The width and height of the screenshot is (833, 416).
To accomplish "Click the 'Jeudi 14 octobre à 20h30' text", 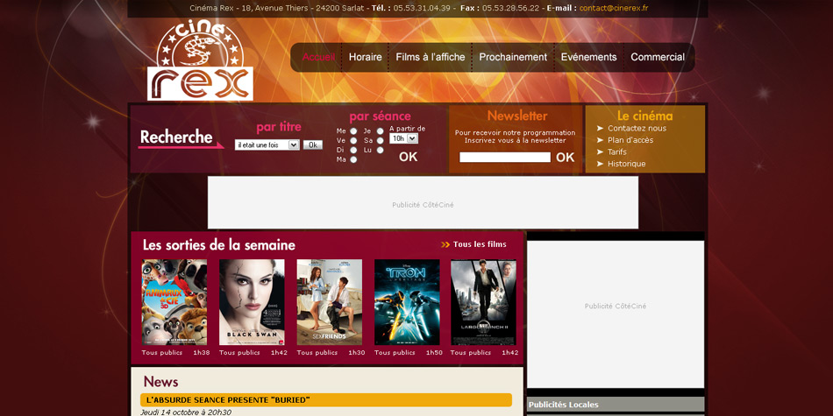I will click(x=186, y=412).
